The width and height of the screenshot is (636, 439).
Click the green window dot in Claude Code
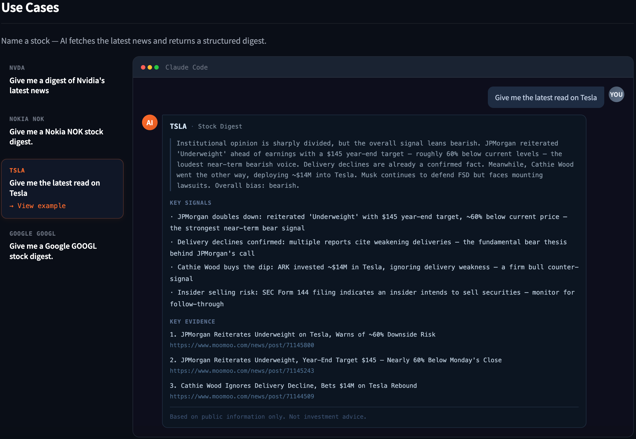coord(156,67)
